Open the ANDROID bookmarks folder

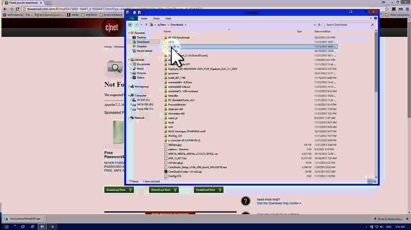tap(89, 15)
